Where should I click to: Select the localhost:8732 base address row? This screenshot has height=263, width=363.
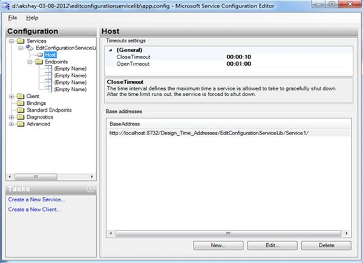pos(229,133)
